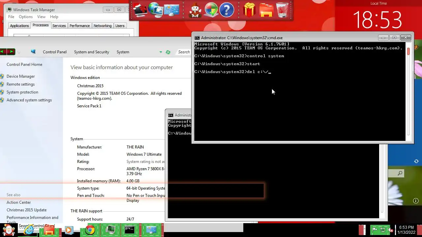The width and height of the screenshot is (422, 237).
Task: Open the Recycle Bin icon in top dock
Action: pos(283,10)
